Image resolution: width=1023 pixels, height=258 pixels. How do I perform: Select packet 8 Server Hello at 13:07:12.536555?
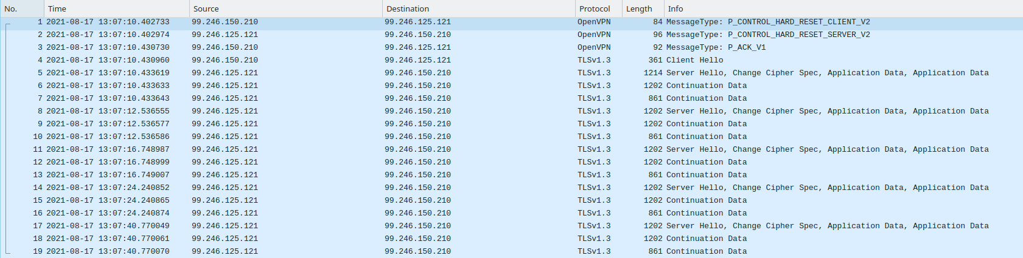point(826,111)
